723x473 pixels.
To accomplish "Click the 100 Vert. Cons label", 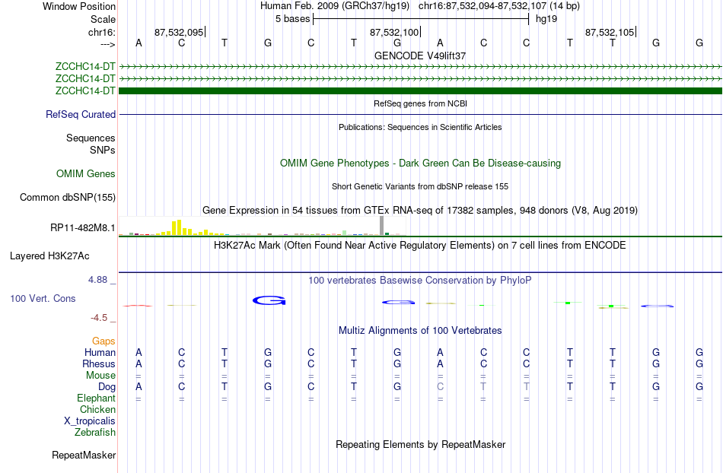I will [x=43, y=298].
